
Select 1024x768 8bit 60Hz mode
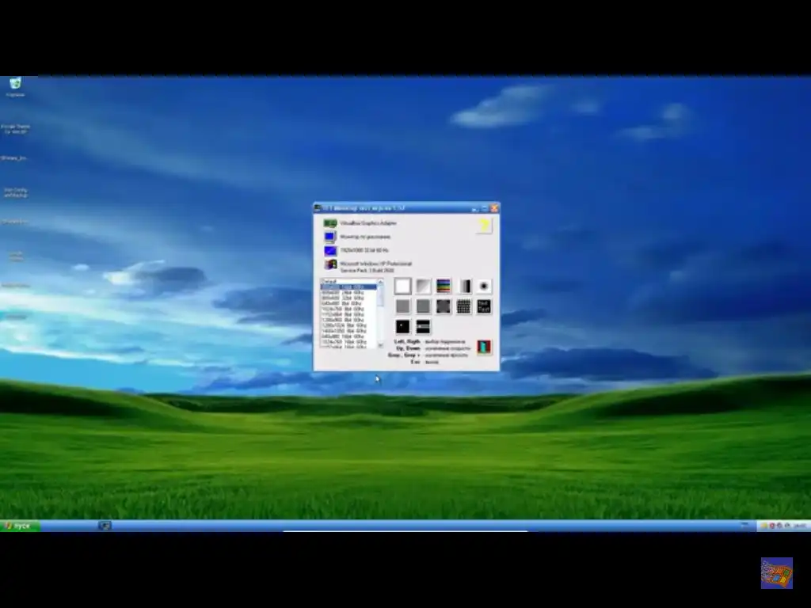pos(348,309)
